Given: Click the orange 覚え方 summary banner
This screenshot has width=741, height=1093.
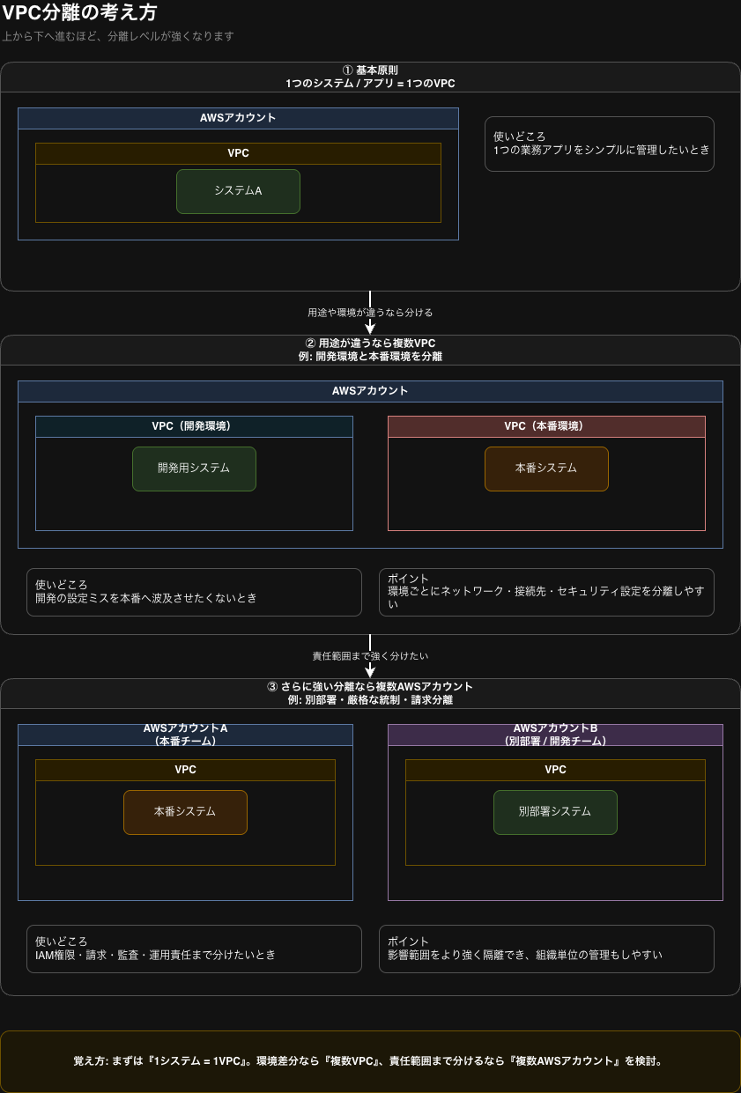Looking at the screenshot, I should pos(370,1061).
